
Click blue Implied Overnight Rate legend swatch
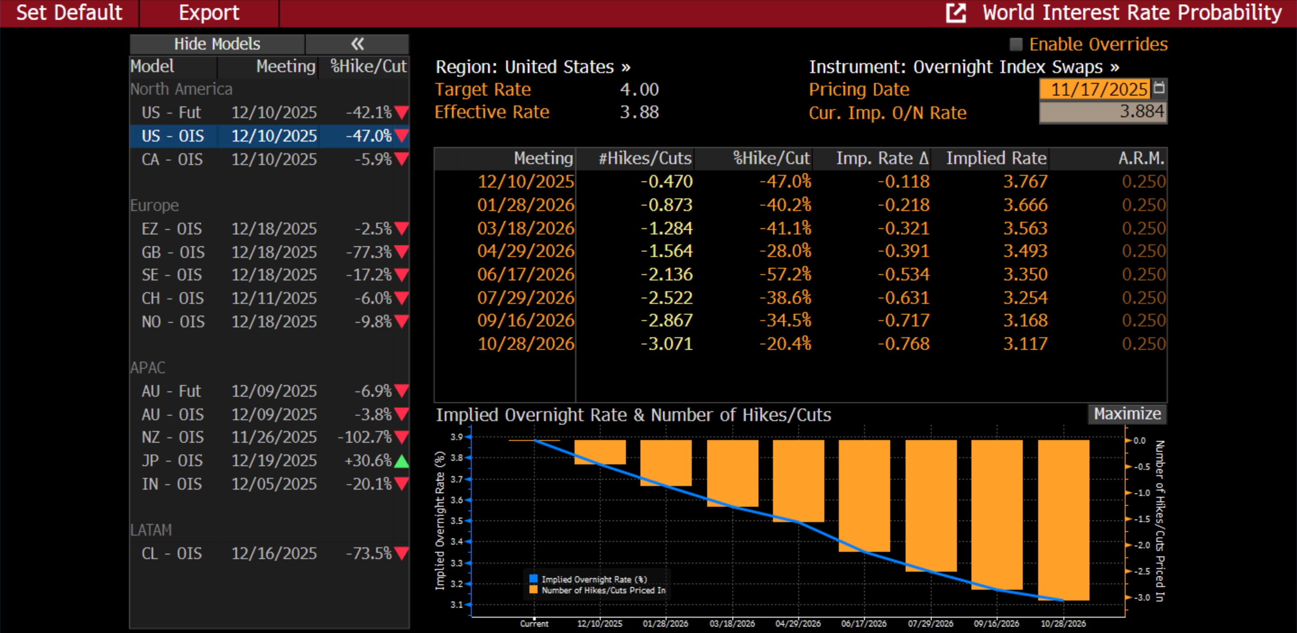point(534,578)
